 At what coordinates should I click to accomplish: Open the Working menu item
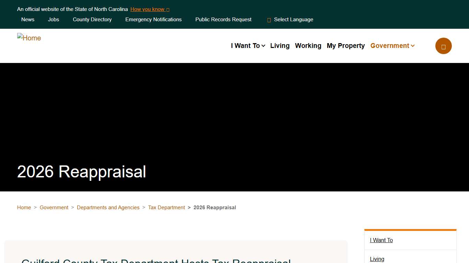tap(308, 46)
